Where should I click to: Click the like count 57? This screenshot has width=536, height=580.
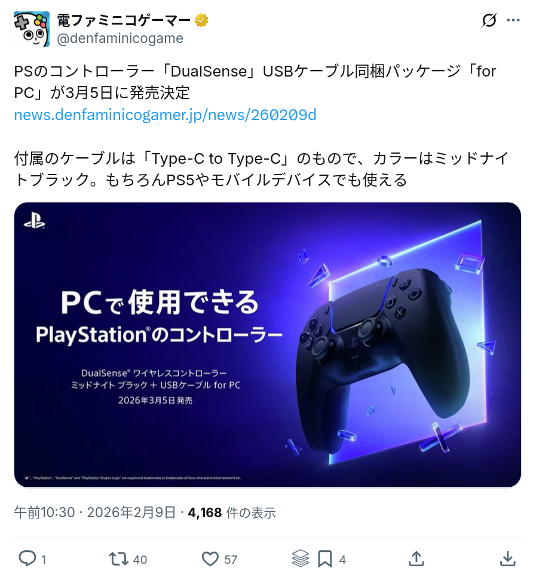[231, 560]
